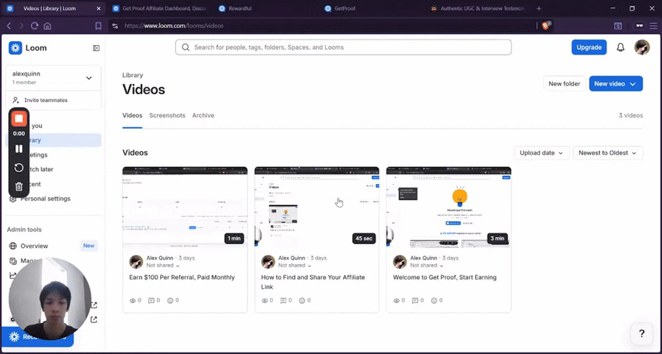The height and width of the screenshot is (354, 662).
Task: Click Invite teammates in the sidebar
Action: pyautogui.click(x=53, y=100)
